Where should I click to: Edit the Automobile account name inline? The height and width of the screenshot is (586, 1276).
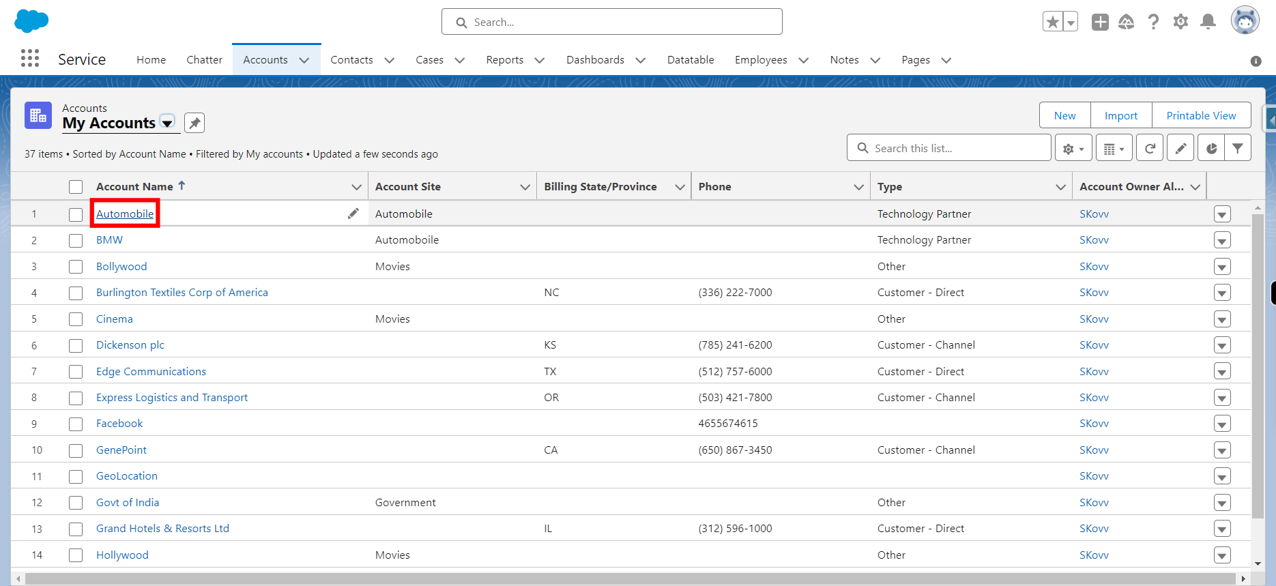point(353,214)
